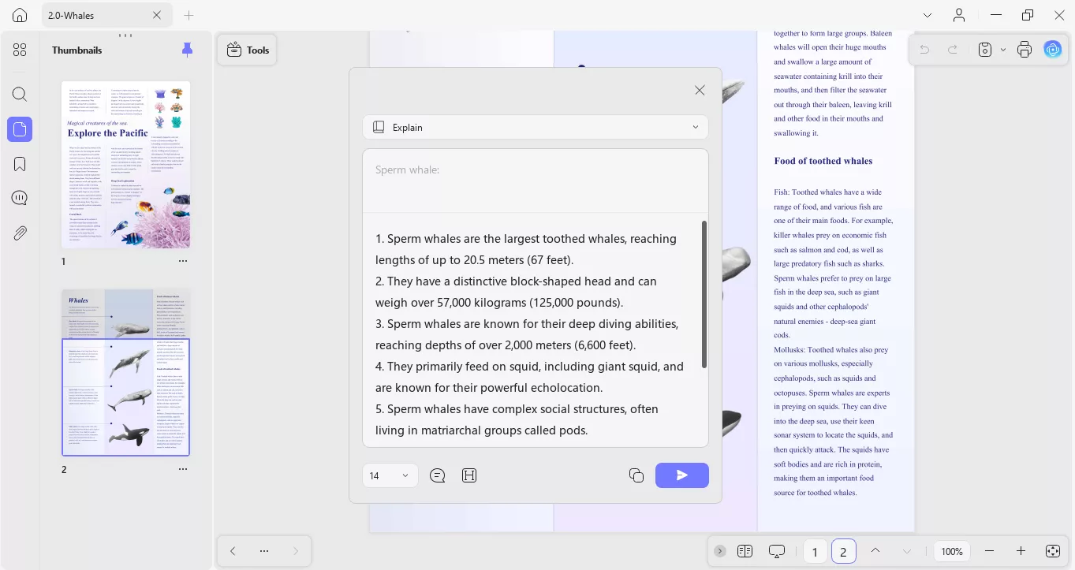Unpin the Thumbnails panel
This screenshot has height=570, width=1075.
pos(187,50)
